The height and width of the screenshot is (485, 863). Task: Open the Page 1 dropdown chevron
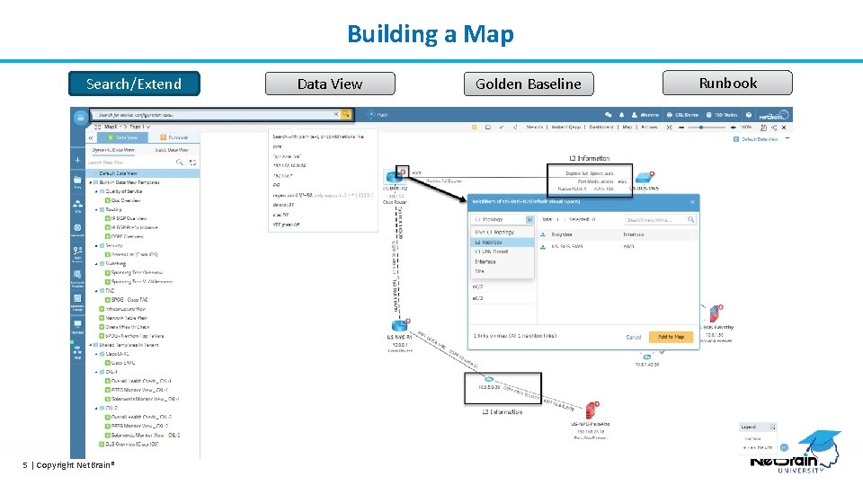(x=148, y=127)
